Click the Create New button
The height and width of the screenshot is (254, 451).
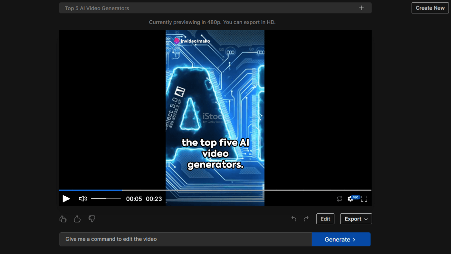tap(430, 8)
